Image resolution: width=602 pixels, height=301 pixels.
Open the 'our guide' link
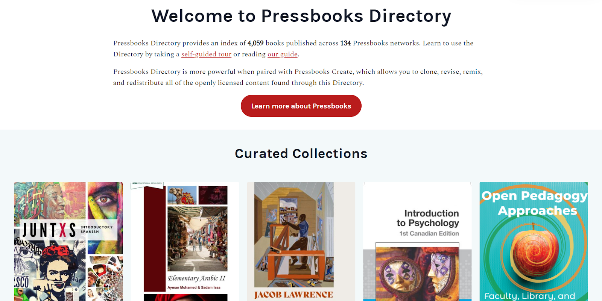283,54
